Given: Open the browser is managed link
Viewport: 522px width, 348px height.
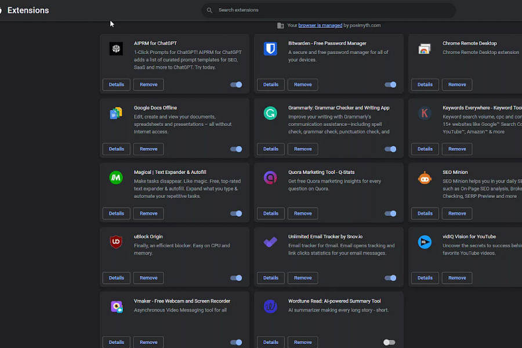Looking at the screenshot, I should coord(320,25).
